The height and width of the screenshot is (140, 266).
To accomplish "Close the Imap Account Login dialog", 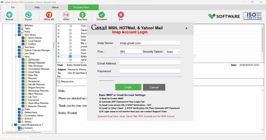I will click(186, 28).
